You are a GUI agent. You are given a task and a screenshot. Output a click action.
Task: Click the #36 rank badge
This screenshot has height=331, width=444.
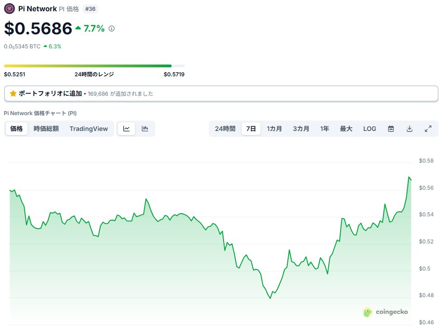point(90,9)
